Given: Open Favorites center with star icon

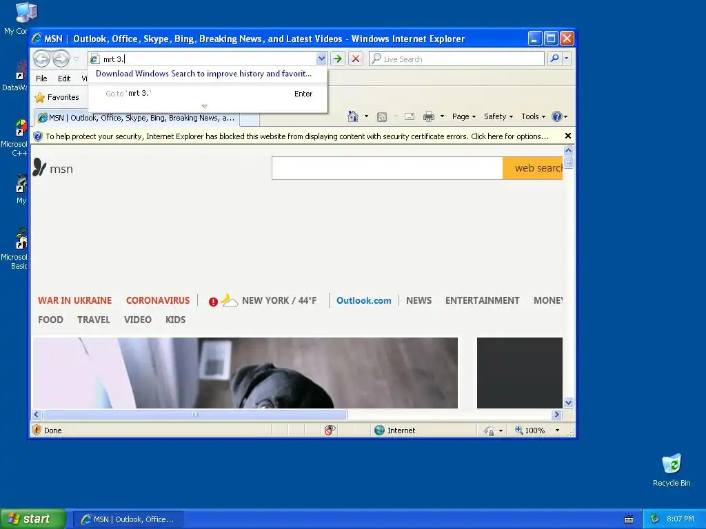Looking at the screenshot, I should [57, 97].
